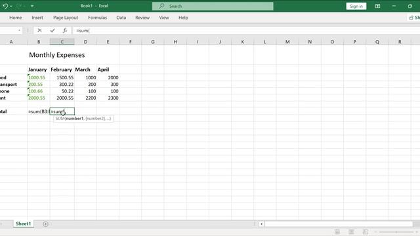Screen dimensions: 420x236
Task: Click into the Search text field
Action: pos(213,6)
